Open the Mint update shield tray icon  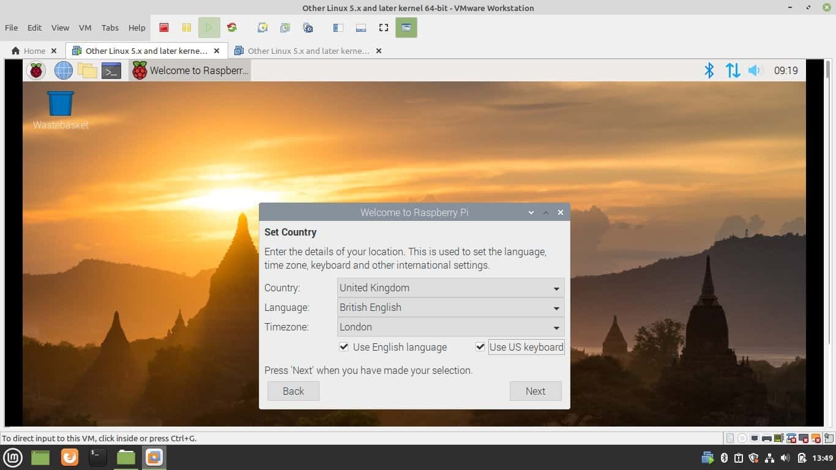coord(753,458)
